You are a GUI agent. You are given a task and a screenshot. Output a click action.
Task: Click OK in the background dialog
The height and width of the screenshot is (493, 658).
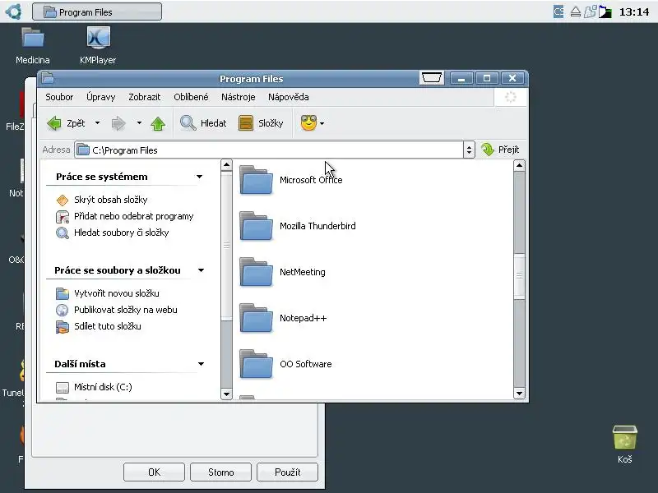(154, 472)
